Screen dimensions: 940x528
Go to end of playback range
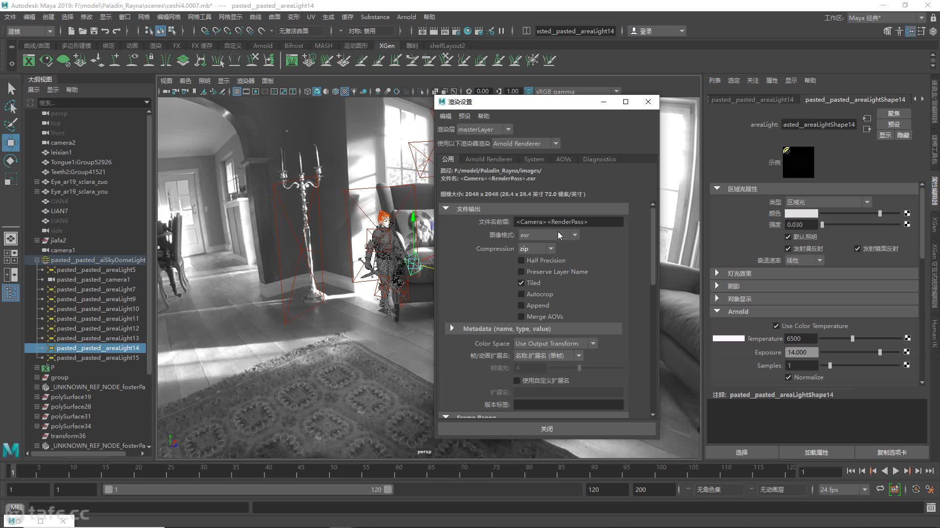click(929, 471)
